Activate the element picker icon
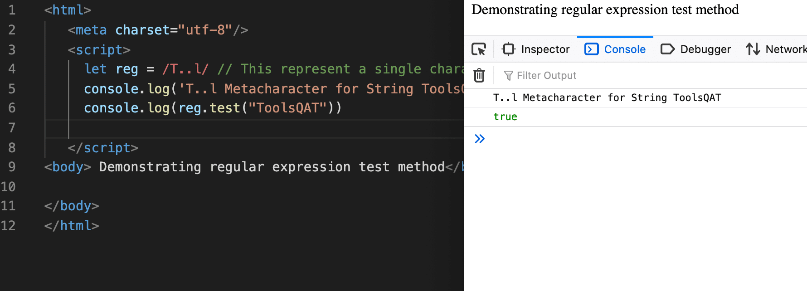This screenshot has width=807, height=291. coord(479,49)
